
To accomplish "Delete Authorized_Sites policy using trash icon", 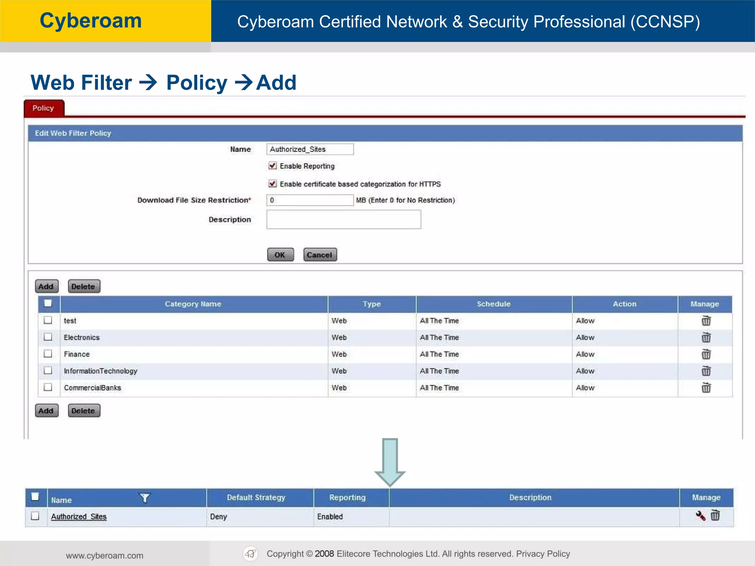I will 715,515.
